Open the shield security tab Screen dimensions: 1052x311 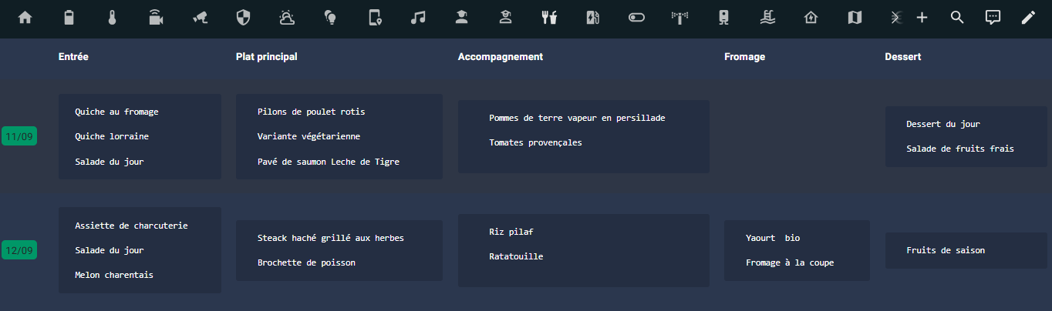(243, 18)
